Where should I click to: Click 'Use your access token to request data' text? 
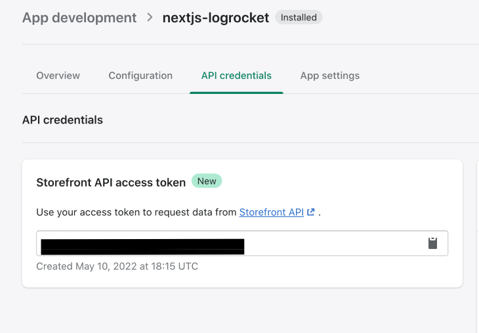[136, 212]
